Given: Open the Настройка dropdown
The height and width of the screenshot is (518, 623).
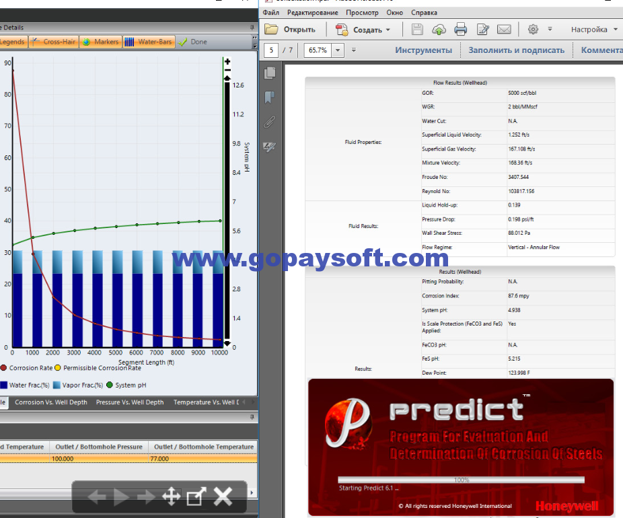Looking at the screenshot, I should pyautogui.click(x=594, y=30).
